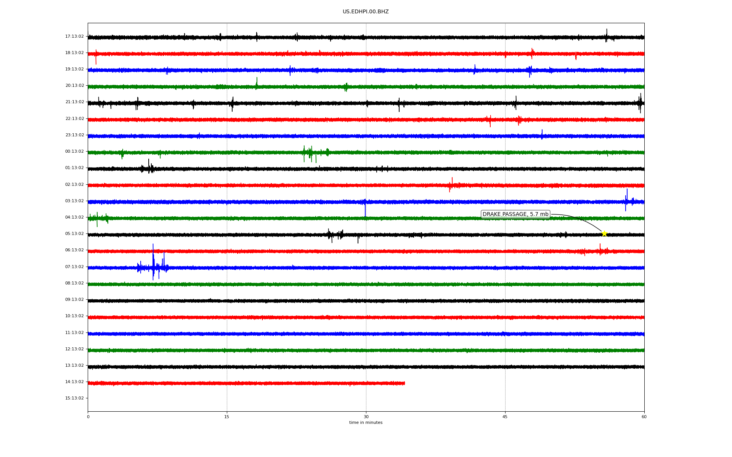
Task: Click the 03:13:02 row label
Action: pyautogui.click(x=74, y=201)
